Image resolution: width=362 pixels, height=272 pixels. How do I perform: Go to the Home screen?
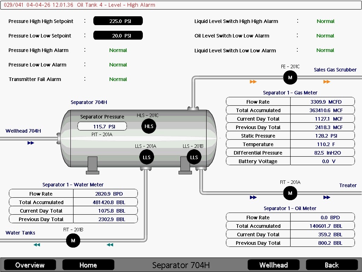point(88,265)
